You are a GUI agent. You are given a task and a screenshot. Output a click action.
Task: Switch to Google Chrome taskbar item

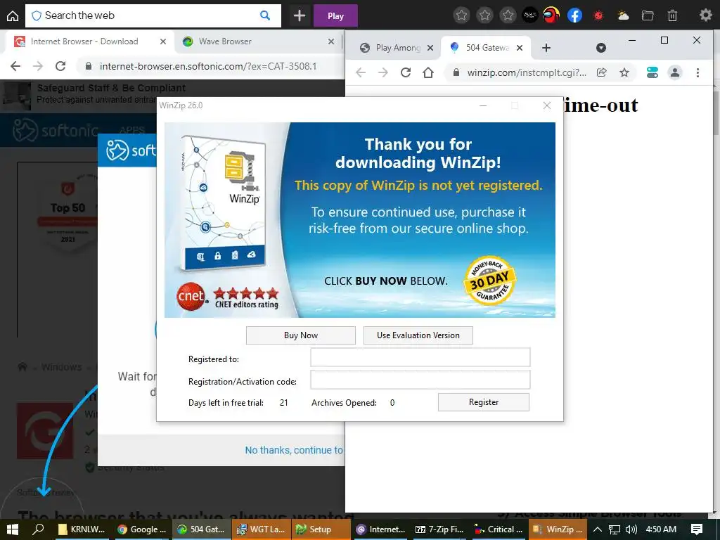[142, 529]
